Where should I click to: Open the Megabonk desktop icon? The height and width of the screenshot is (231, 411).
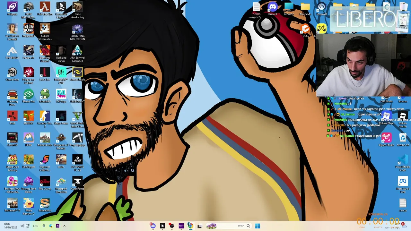pyautogui.click(x=29, y=30)
